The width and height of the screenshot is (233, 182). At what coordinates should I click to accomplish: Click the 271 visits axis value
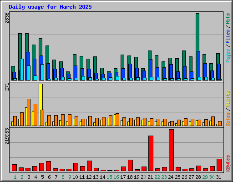(x=7, y=87)
